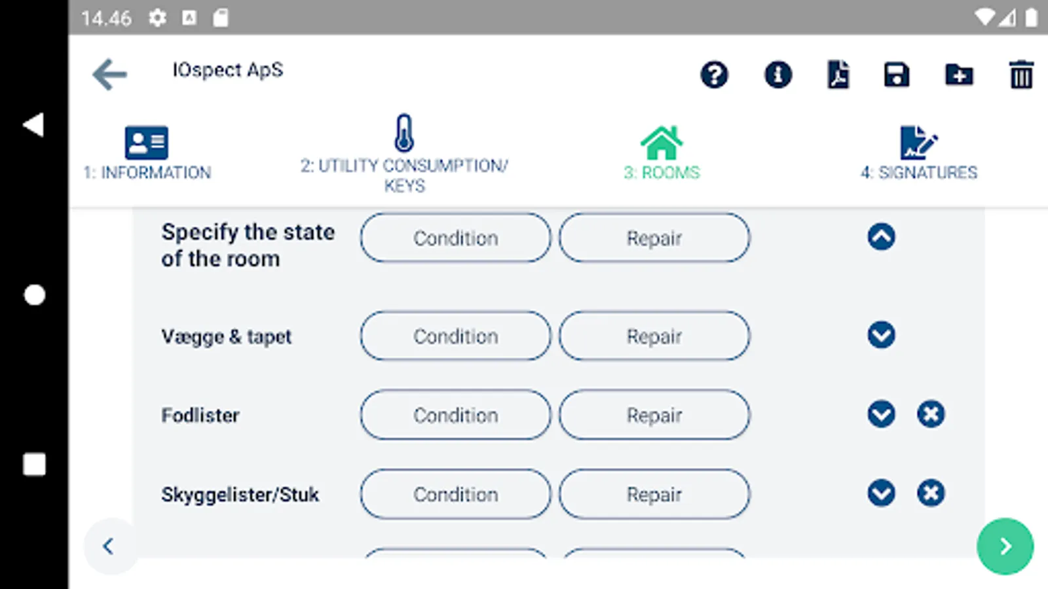1048x589 pixels.
Task: Tap the info circle icon
Action: click(x=777, y=75)
